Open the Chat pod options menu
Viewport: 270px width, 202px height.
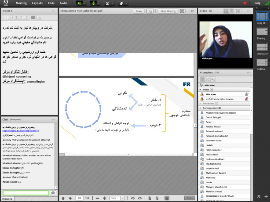[53, 119]
